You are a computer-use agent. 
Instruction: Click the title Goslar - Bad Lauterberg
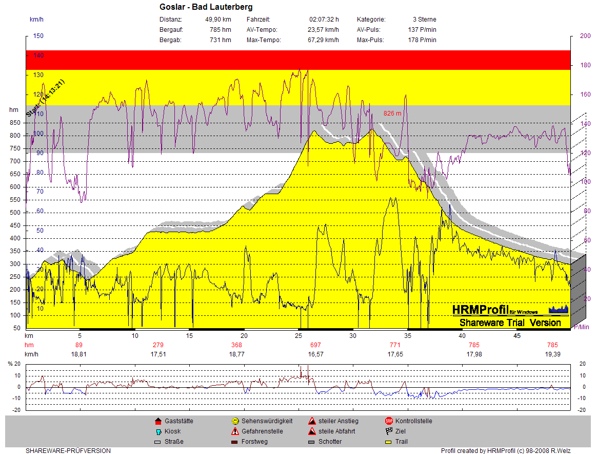206,7
